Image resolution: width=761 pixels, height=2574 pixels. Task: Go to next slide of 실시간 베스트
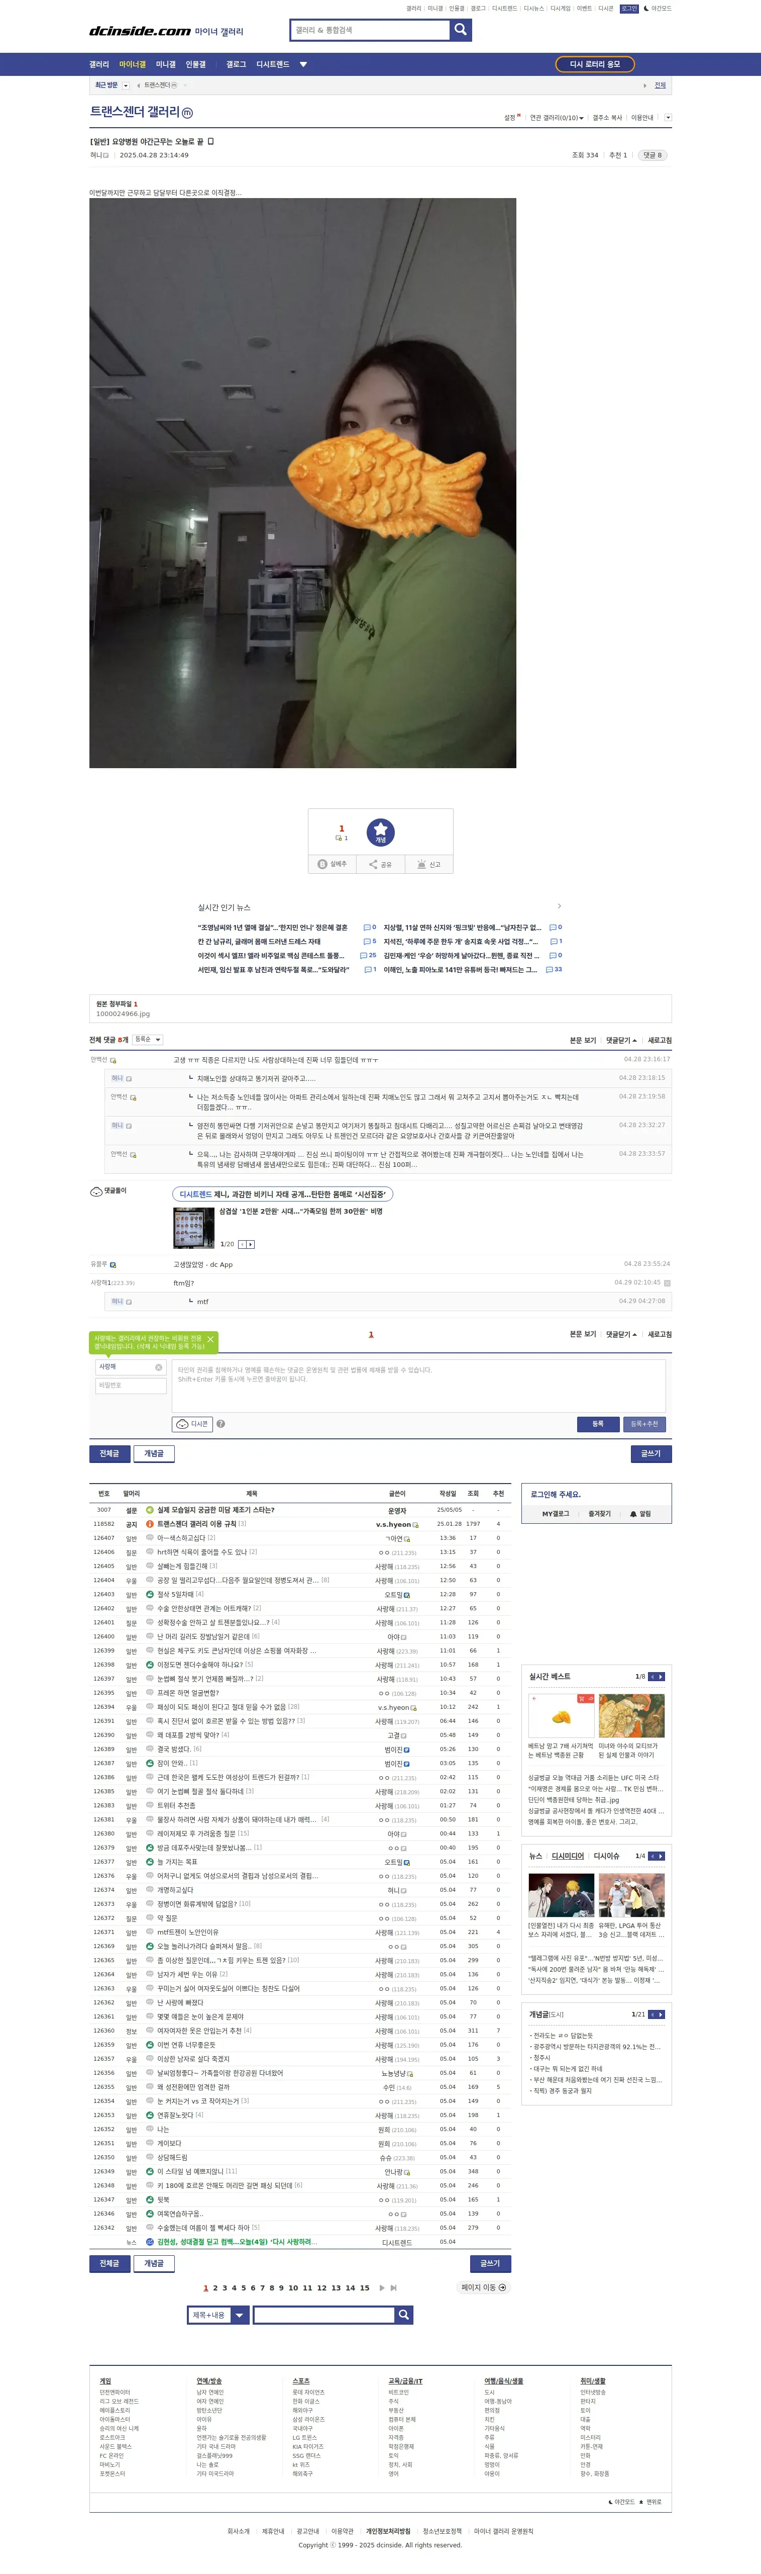click(660, 1676)
